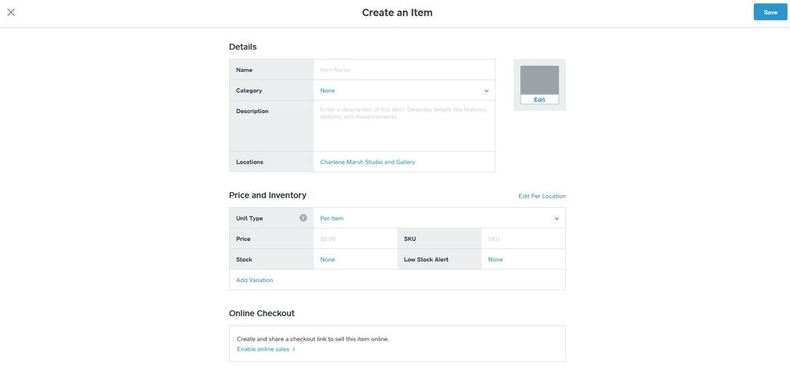The width and height of the screenshot is (790, 373).
Task: Expand the Unit Type dropdown arrow
Action: pos(556,219)
